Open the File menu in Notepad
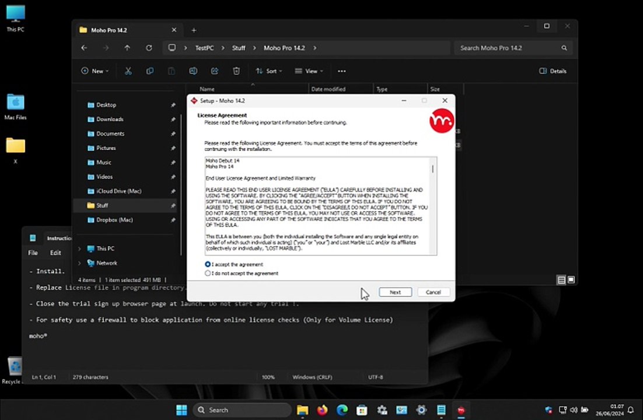Screen dimensions: 643x420 click(33, 253)
